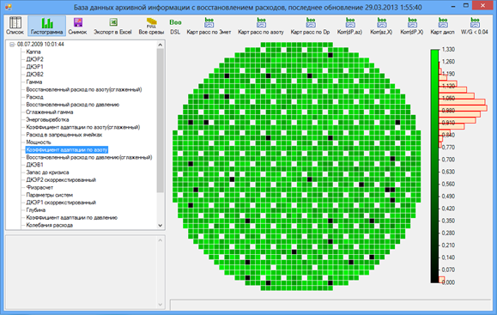Show Все срезы (all slices)
This screenshot has height=315, width=497.
(x=151, y=26)
